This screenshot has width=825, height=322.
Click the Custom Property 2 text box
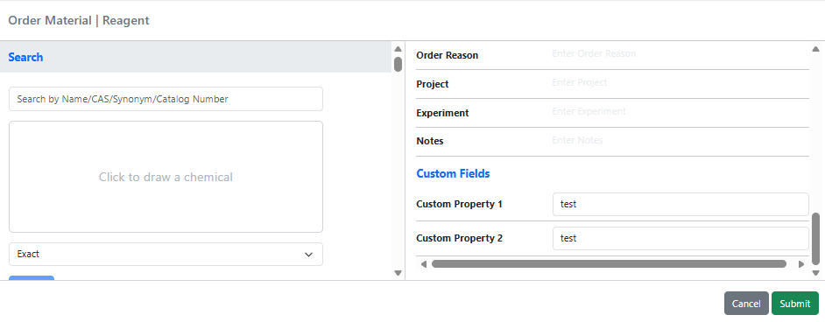(680, 239)
